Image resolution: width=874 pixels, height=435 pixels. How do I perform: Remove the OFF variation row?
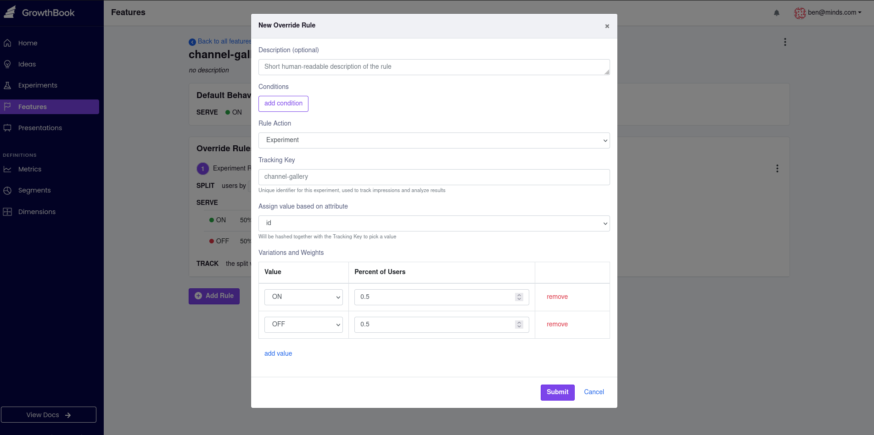pyautogui.click(x=557, y=324)
